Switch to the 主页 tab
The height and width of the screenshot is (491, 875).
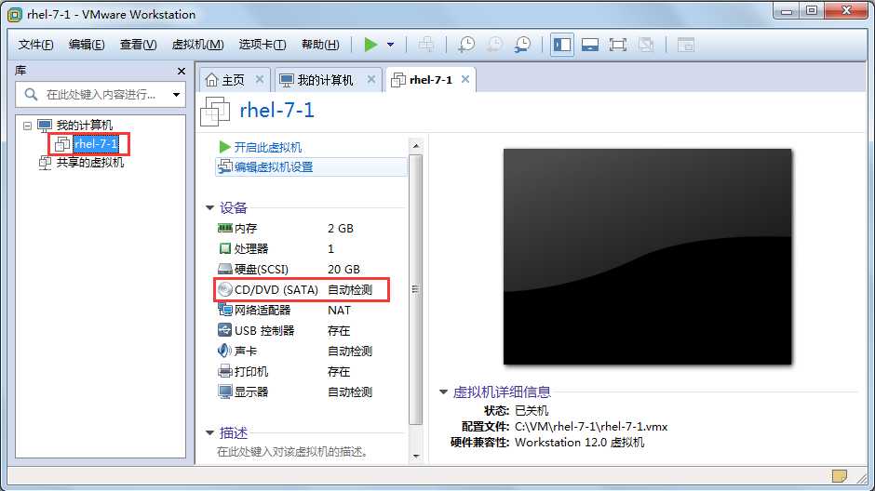pyautogui.click(x=235, y=80)
